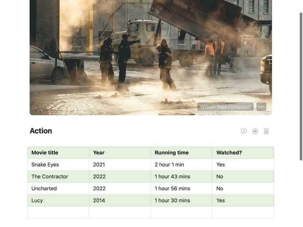
Task: Click the 1 hour 30 mins cell
Action: [x=181, y=200]
